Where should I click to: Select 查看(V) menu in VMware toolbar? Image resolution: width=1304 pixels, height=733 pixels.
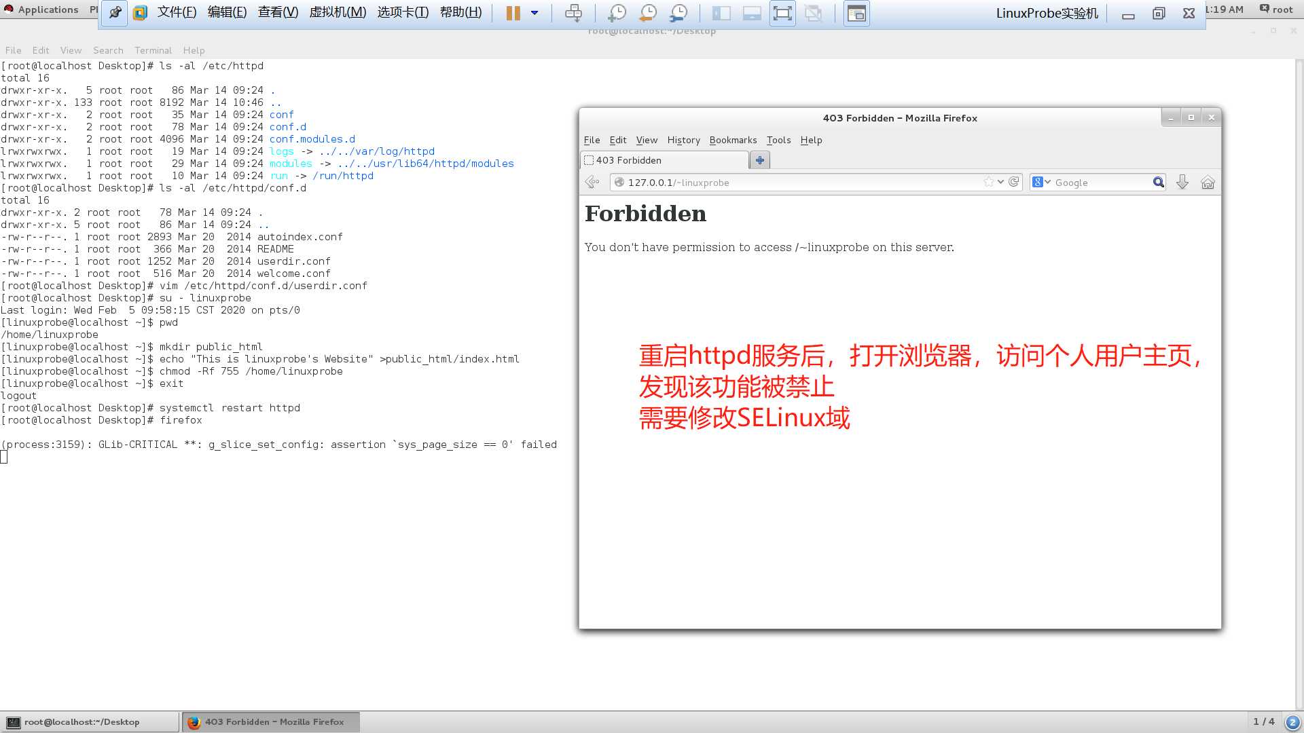[276, 12]
